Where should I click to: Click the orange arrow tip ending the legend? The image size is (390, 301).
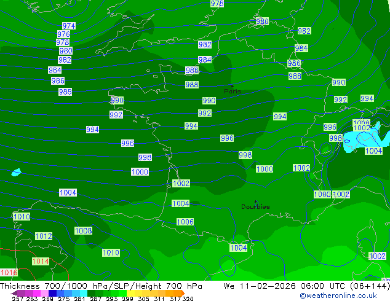pos(183,293)
